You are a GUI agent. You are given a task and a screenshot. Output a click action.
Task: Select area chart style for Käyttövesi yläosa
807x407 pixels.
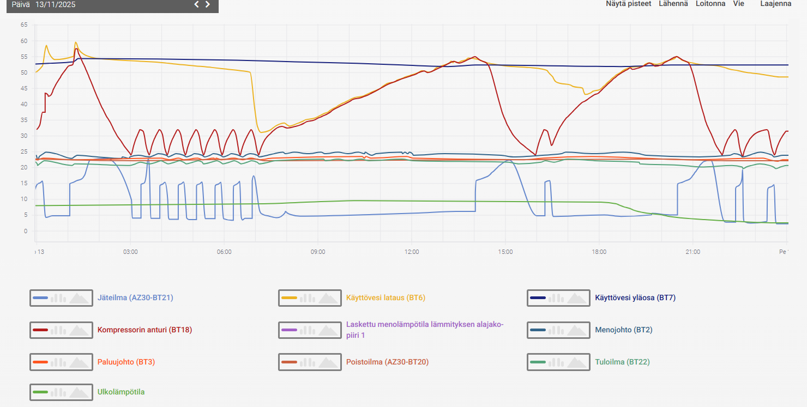coord(576,298)
